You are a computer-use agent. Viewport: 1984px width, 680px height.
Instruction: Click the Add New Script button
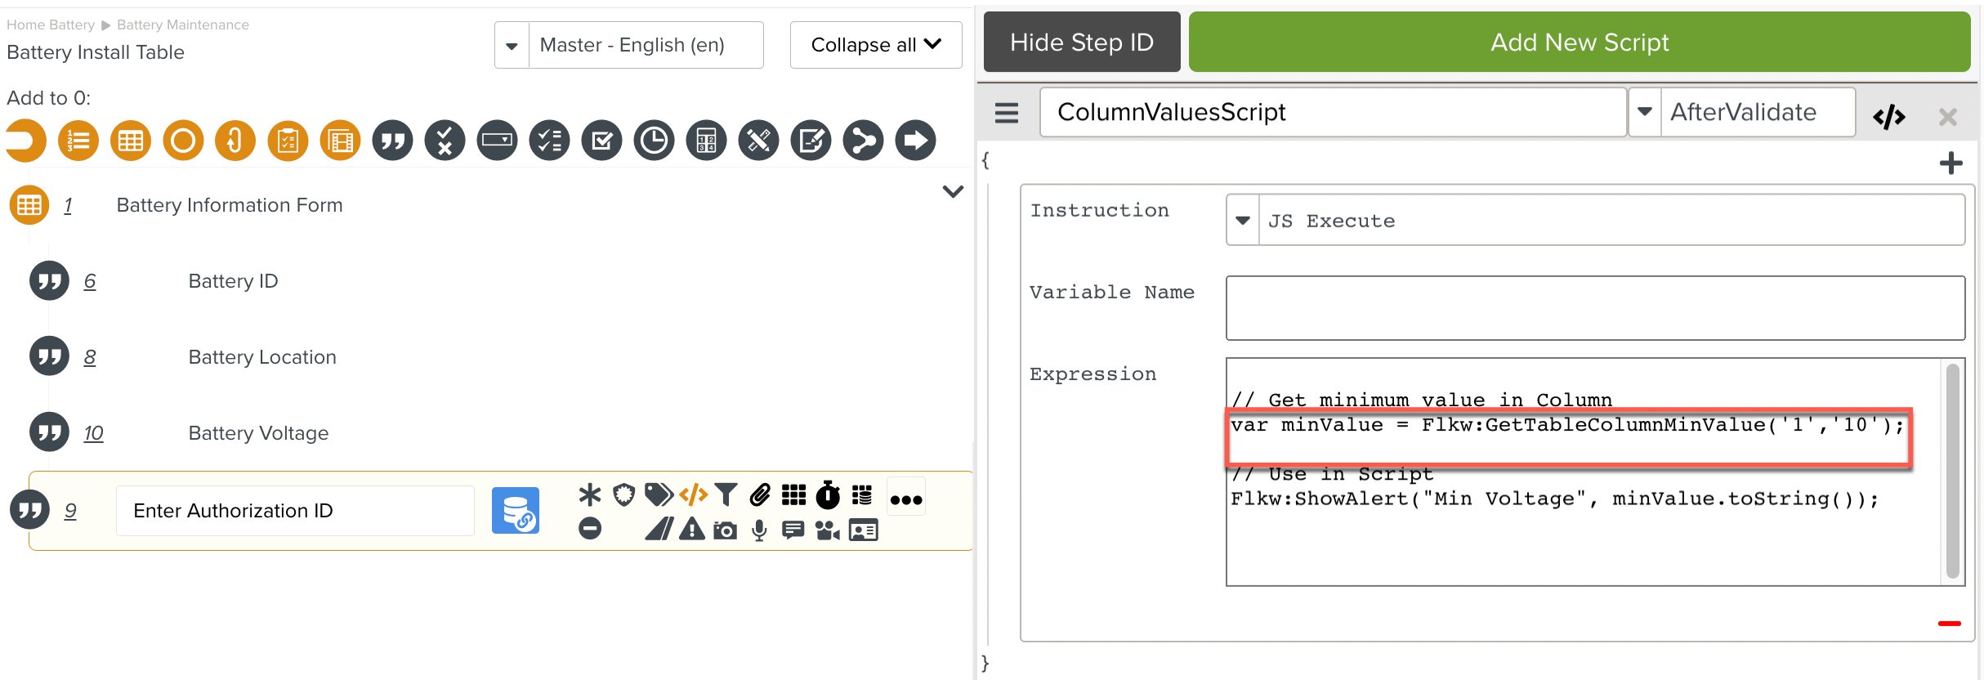(1579, 42)
